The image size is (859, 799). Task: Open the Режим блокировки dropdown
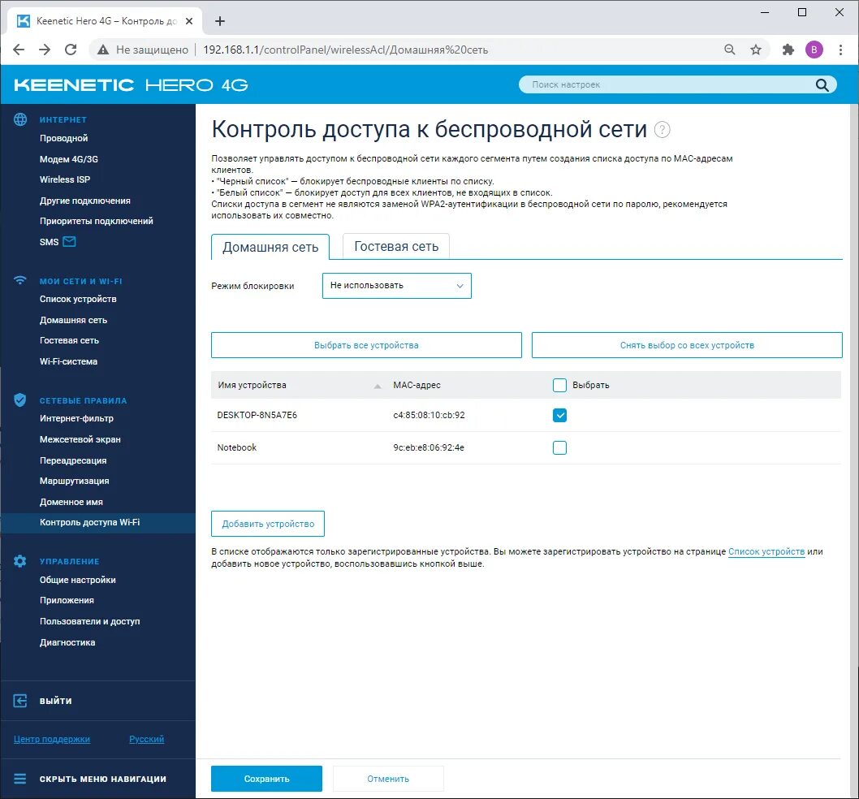[x=397, y=286]
